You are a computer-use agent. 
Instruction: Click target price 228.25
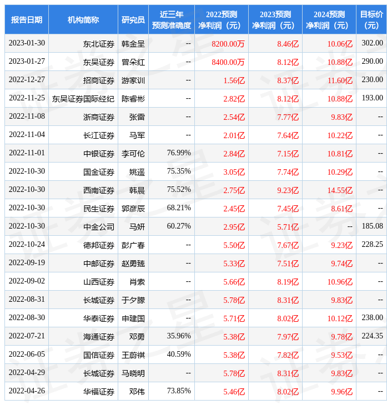click(x=372, y=244)
